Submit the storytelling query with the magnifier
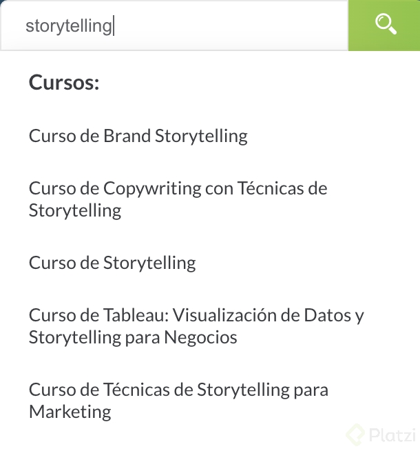 (x=385, y=25)
